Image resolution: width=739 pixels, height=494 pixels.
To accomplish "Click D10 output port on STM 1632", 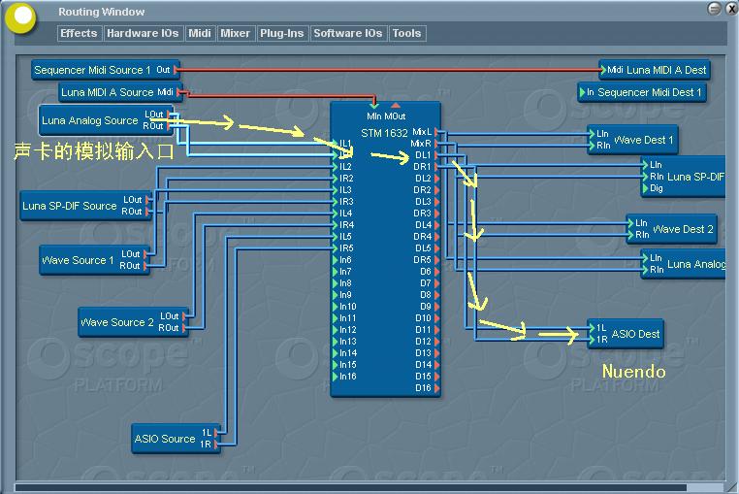I will tap(436, 318).
